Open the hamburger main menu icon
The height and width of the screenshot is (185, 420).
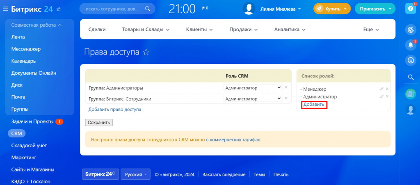[x=5, y=9]
